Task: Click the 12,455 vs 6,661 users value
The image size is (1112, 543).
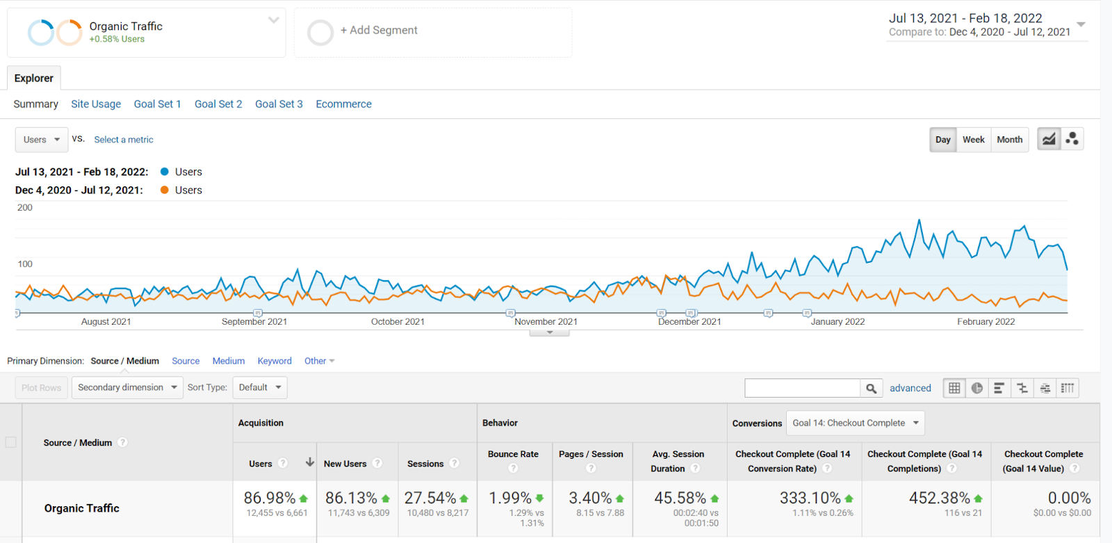Action: [277, 513]
